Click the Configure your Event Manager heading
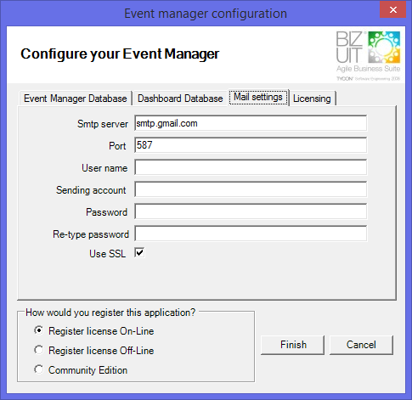The height and width of the screenshot is (400, 412). [120, 54]
